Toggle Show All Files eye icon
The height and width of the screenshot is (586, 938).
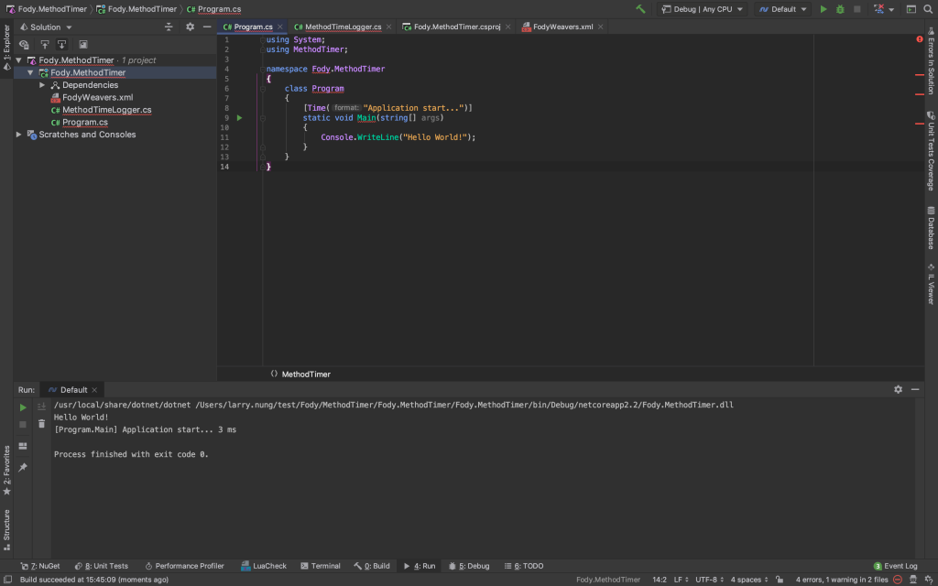coord(25,44)
